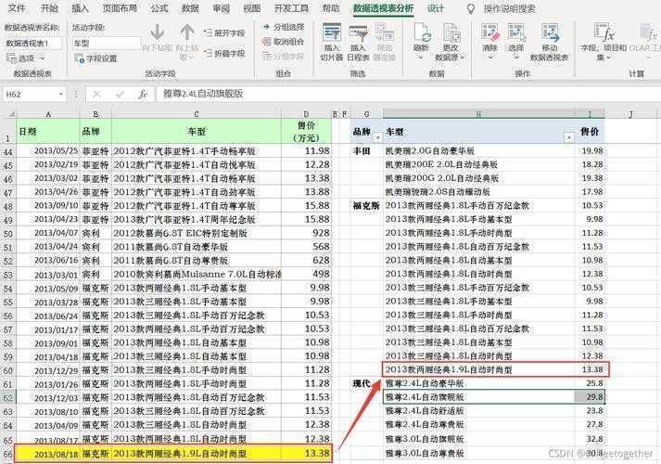This screenshot has width=661, height=464.
Task: Open the 清除 clear dropdown icon
Action: (x=489, y=32)
